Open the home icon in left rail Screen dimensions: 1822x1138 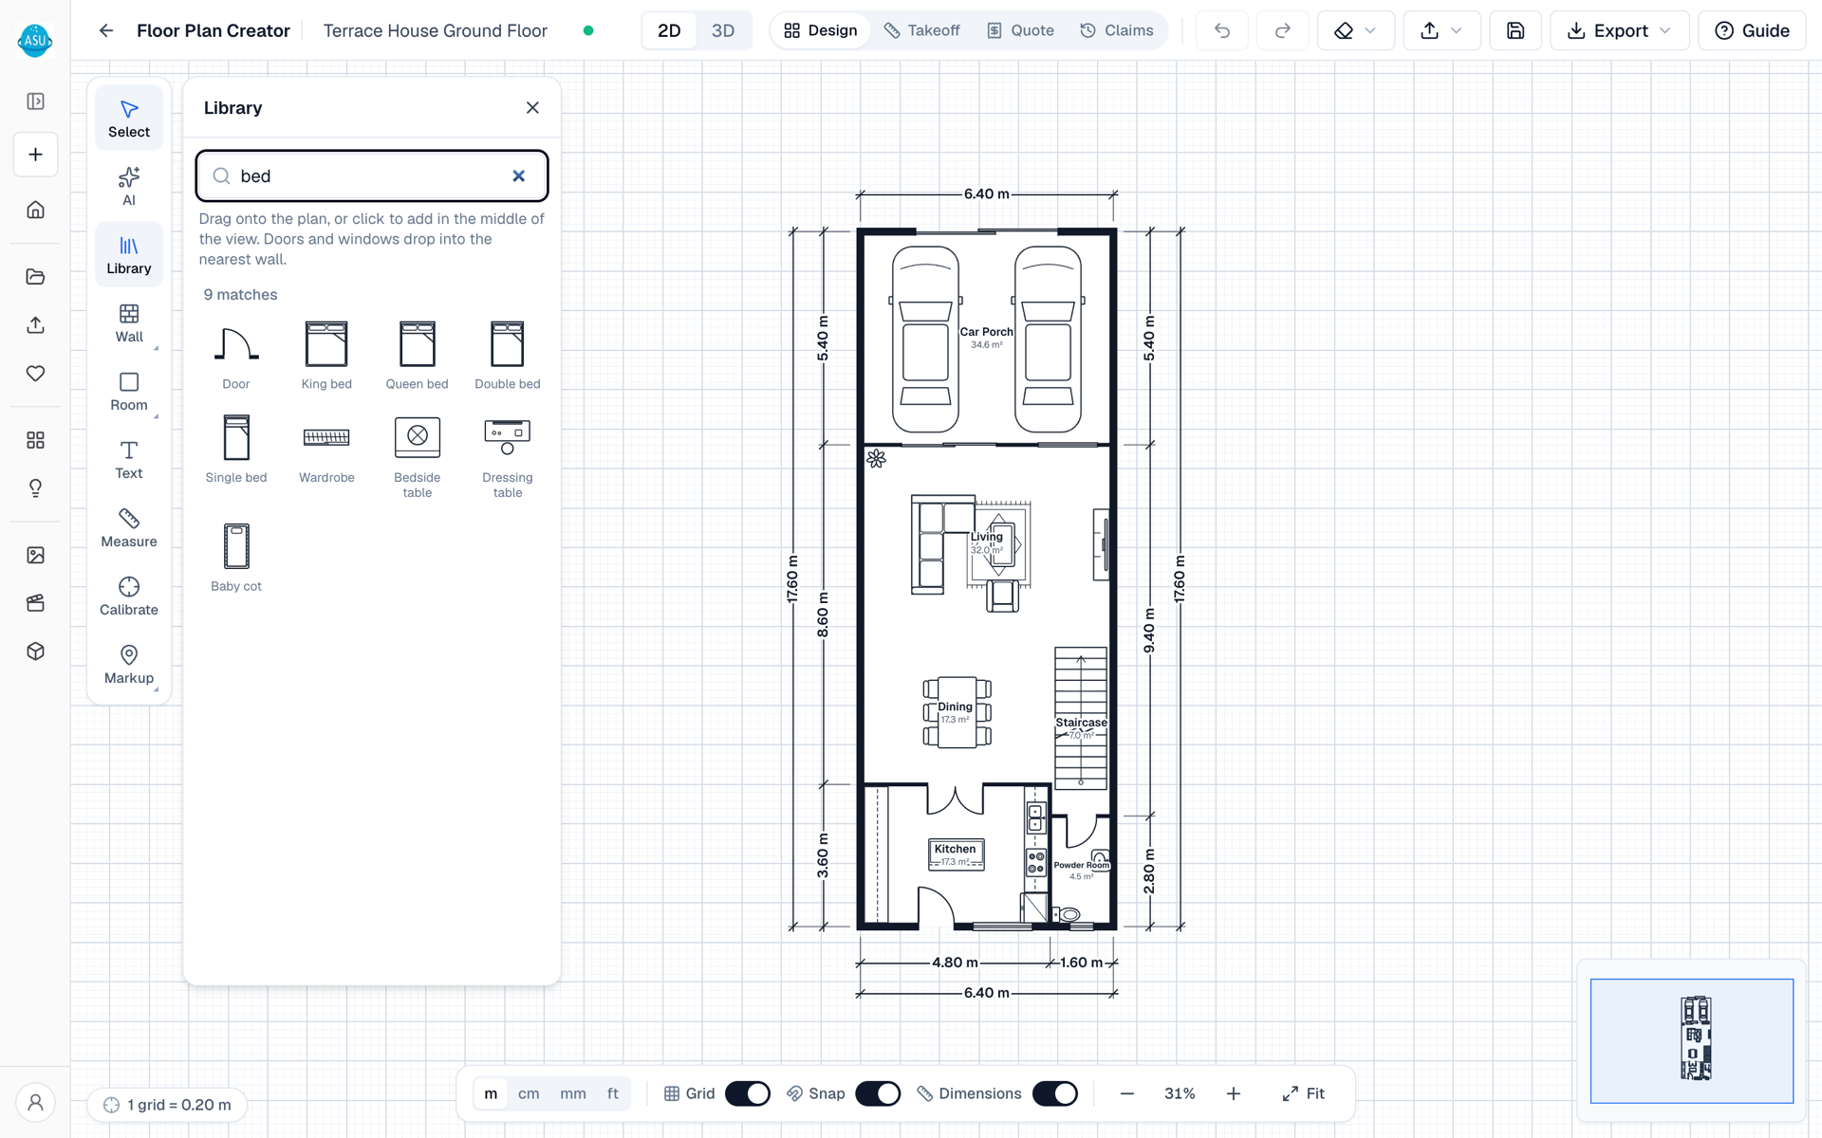point(35,210)
